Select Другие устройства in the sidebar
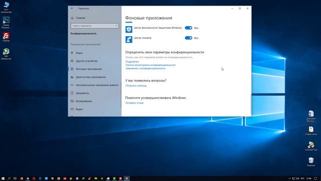 point(95,61)
